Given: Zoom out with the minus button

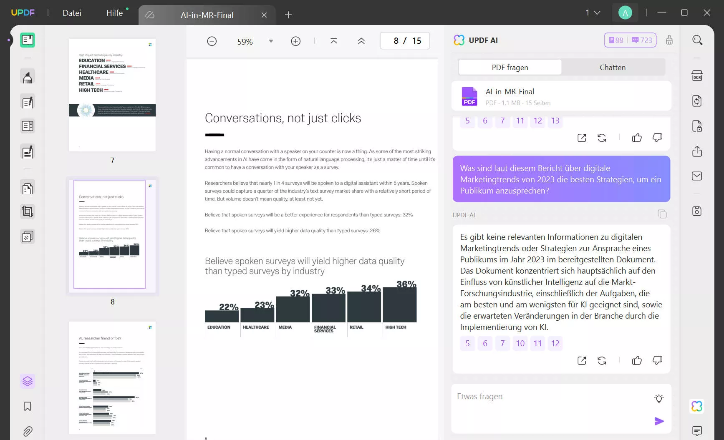Looking at the screenshot, I should coord(212,41).
